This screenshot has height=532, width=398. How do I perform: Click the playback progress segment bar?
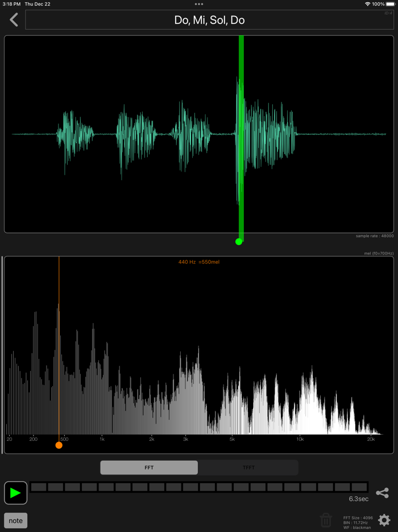point(199,487)
